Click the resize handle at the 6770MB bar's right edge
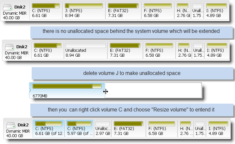The height and width of the screenshot is (144, 235). (105, 92)
